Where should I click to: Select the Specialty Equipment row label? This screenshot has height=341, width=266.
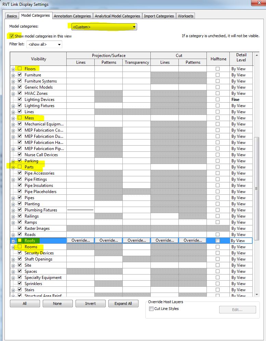tap(43, 278)
